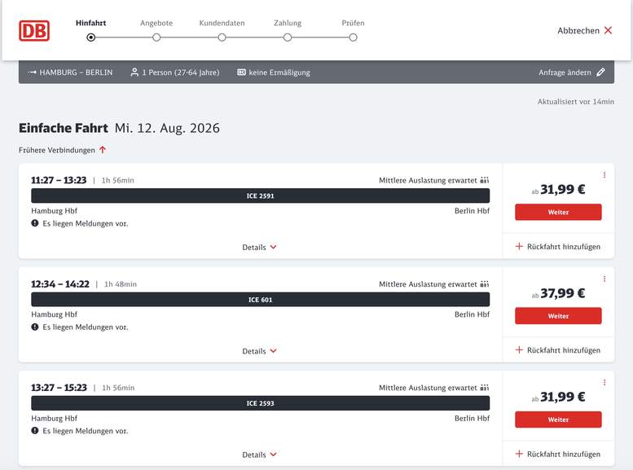The height and width of the screenshot is (470, 633).
Task: Open three-dot menu for 11:27 connection
Action: [604, 175]
